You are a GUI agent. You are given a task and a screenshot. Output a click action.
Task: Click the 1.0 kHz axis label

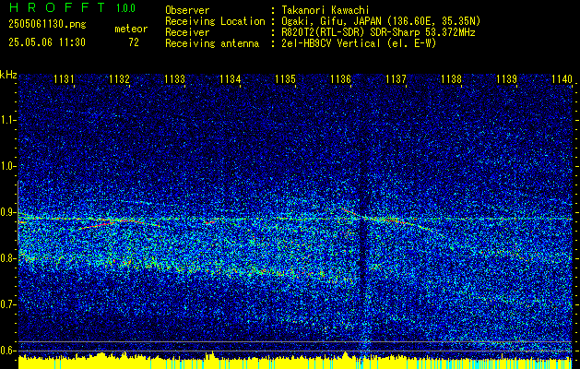pyautogui.click(x=8, y=166)
